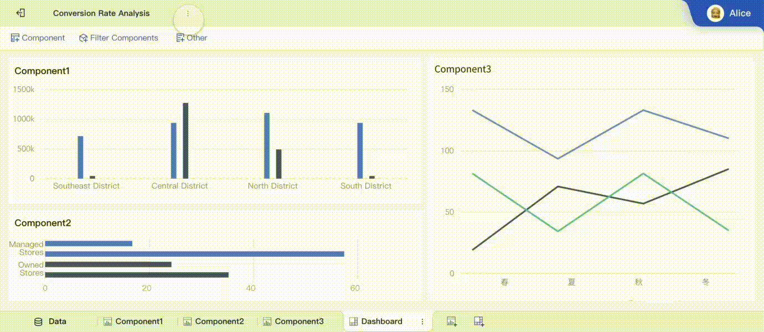The image size is (764, 332).
Task: Click the Conversion Rate Analysis title
Action: point(101,13)
